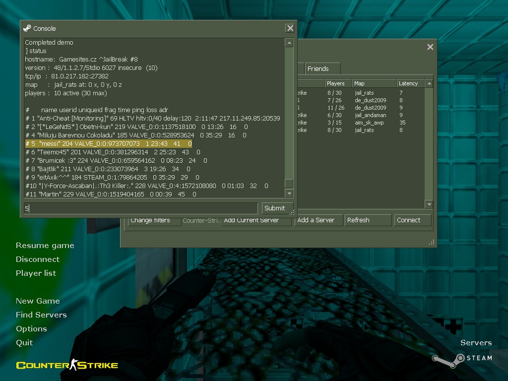
Task: Click the "Miluju Barevnou Cokoladu" line
Action: click(136, 135)
